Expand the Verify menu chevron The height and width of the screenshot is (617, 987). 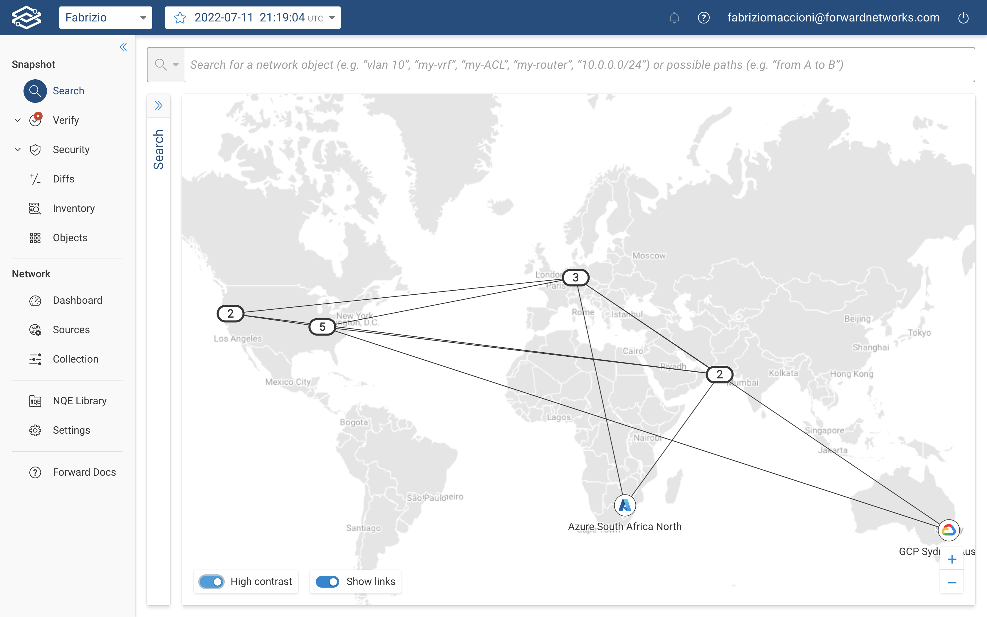point(18,120)
